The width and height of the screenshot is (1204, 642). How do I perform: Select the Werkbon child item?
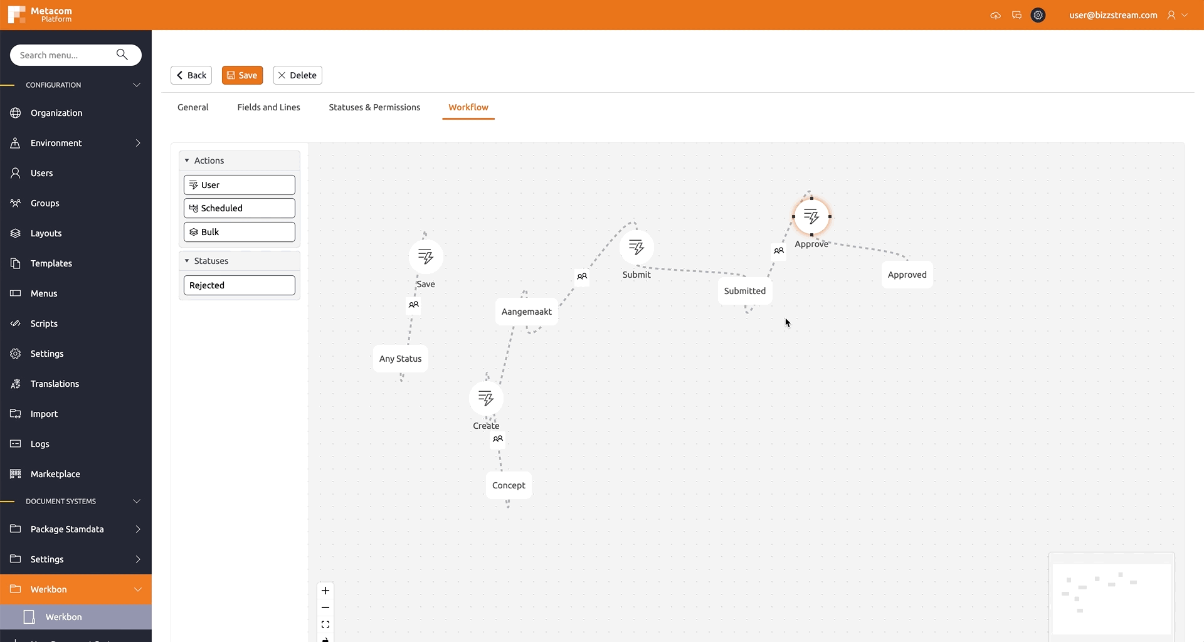76,617
